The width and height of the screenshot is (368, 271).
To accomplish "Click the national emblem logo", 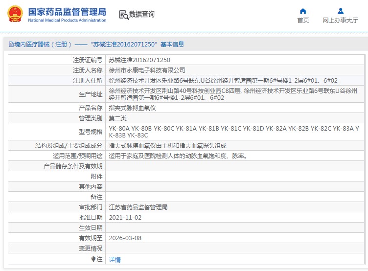I will coord(15,14).
